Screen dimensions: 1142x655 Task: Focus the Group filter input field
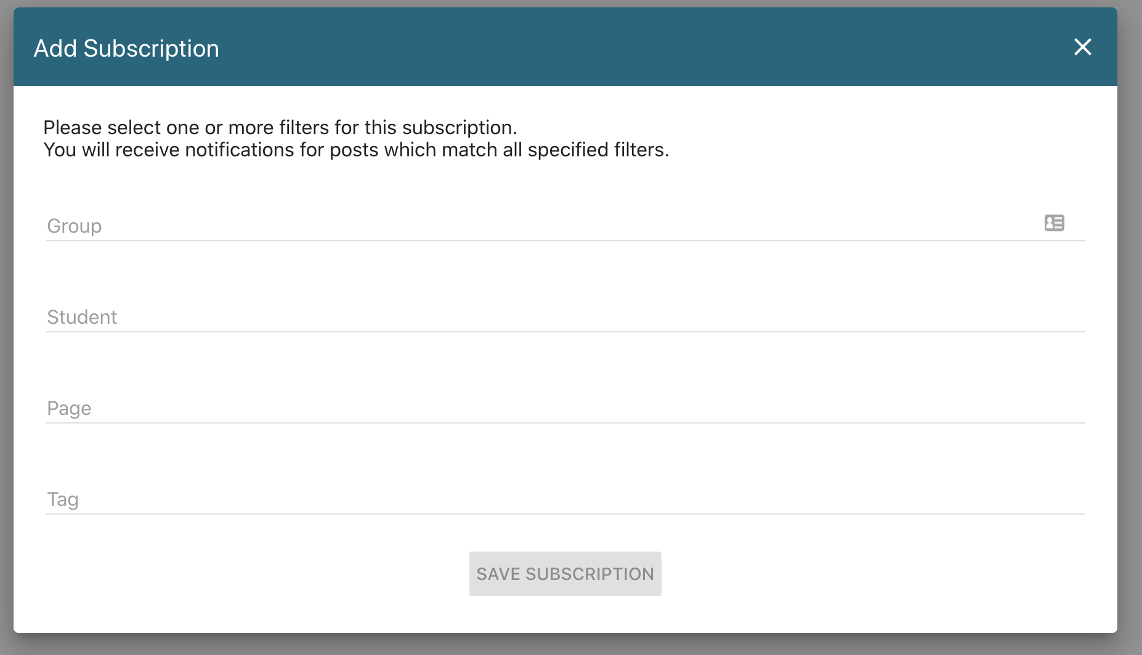tap(542, 226)
